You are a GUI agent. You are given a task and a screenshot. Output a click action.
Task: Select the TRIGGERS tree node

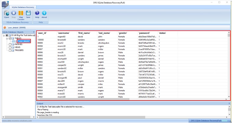pyautogui.click(x=19, y=50)
